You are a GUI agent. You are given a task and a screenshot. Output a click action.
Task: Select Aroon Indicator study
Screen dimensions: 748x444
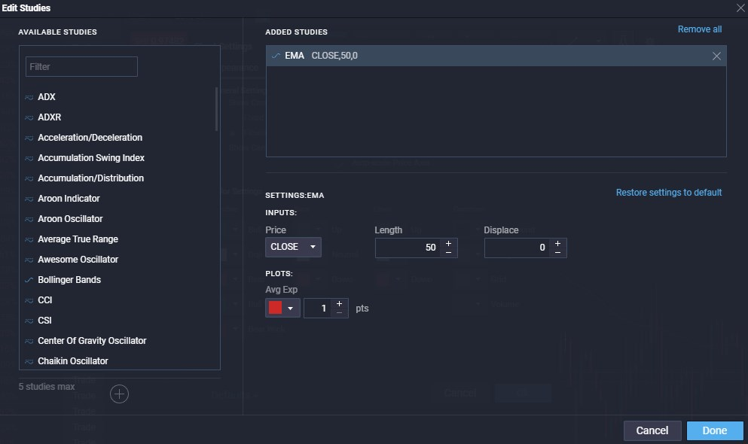pyautogui.click(x=69, y=199)
